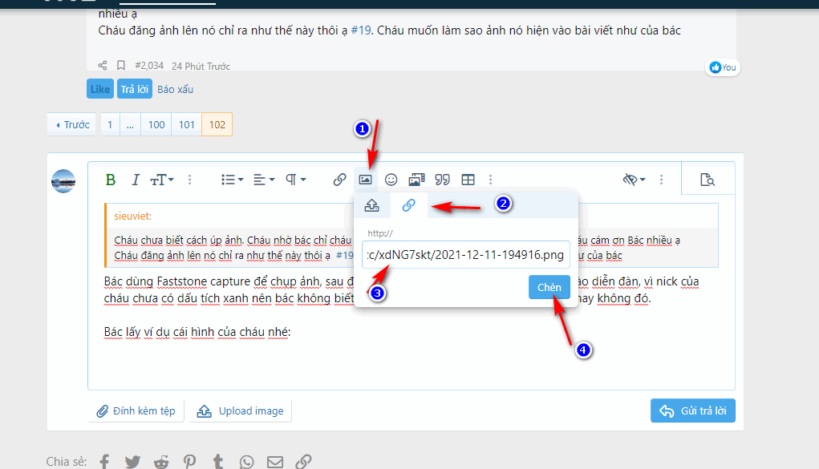This screenshot has height=469, width=819.
Task: Share thread on Tumblr
Action: (x=218, y=462)
